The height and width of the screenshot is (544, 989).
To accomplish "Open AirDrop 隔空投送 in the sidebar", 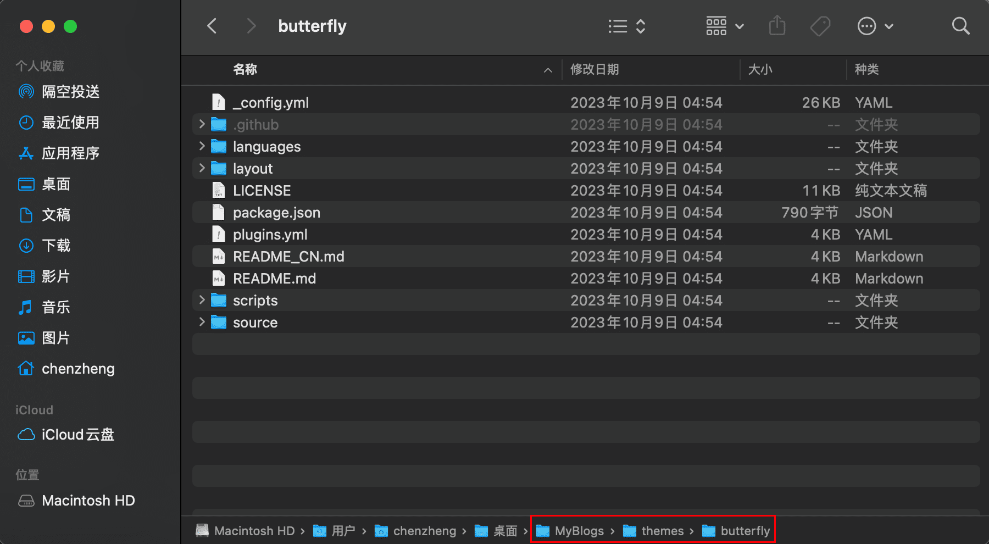I will coord(59,92).
